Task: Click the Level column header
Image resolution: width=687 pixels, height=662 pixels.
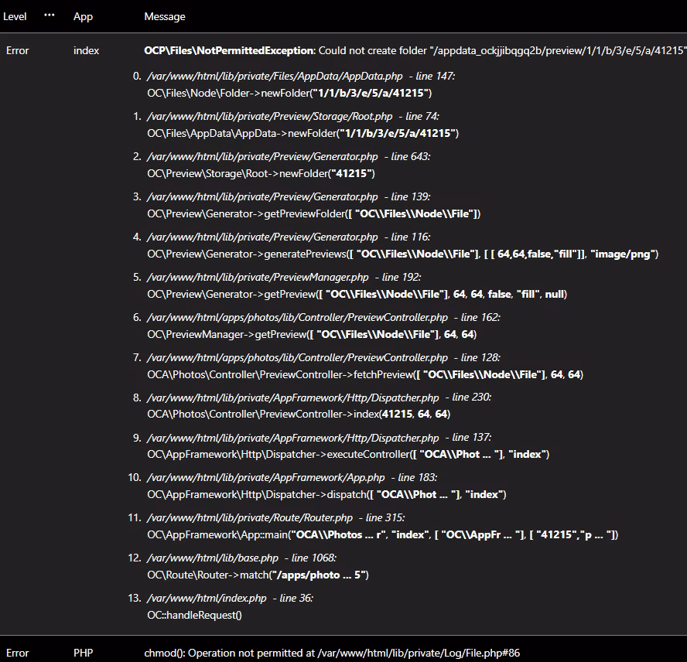Action: [x=15, y=16]
